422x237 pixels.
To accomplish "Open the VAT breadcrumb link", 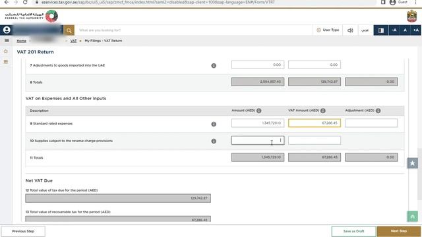I will tap(73, 41).
